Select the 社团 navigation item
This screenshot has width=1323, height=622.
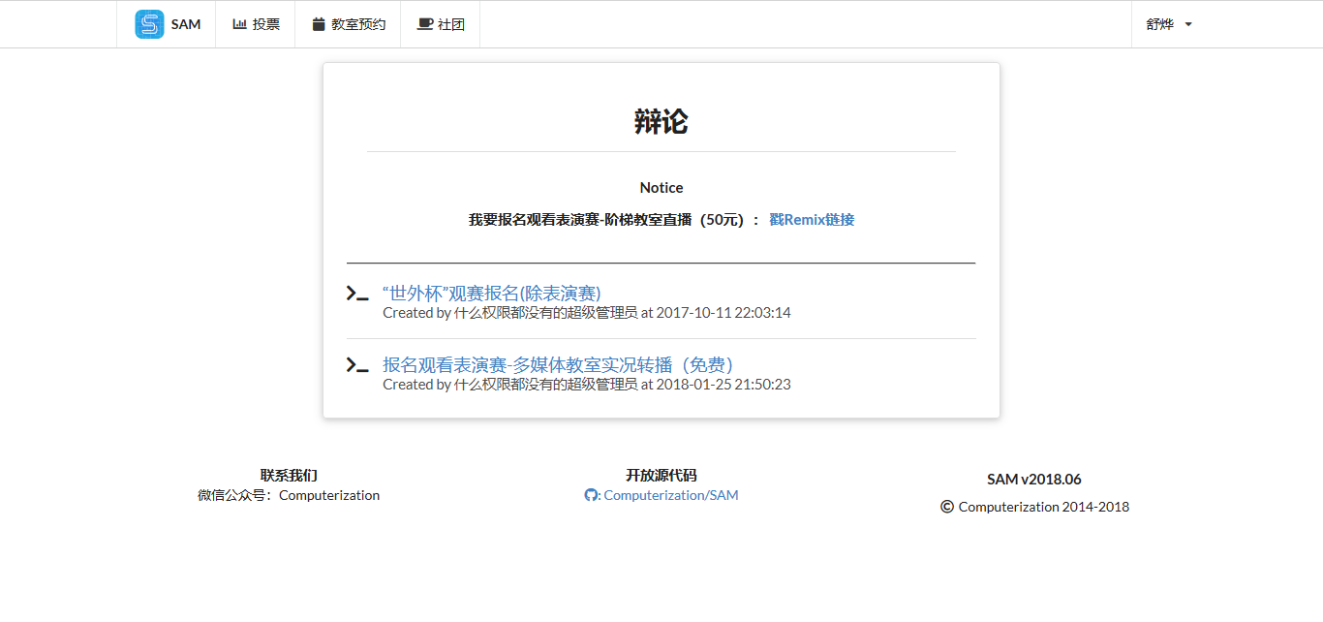tap(451, 24)
